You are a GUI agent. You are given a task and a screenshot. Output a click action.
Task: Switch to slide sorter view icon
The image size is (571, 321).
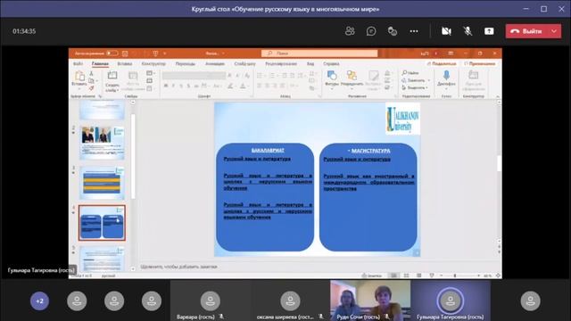point(407,276)
